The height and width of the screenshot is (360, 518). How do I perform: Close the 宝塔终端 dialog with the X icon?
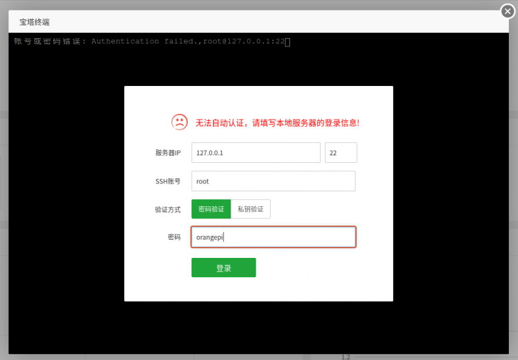508,11
